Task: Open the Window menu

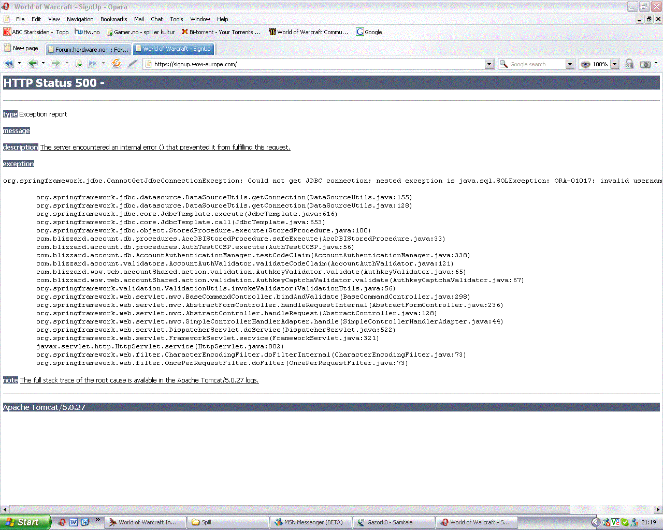Action: point(200,19)
